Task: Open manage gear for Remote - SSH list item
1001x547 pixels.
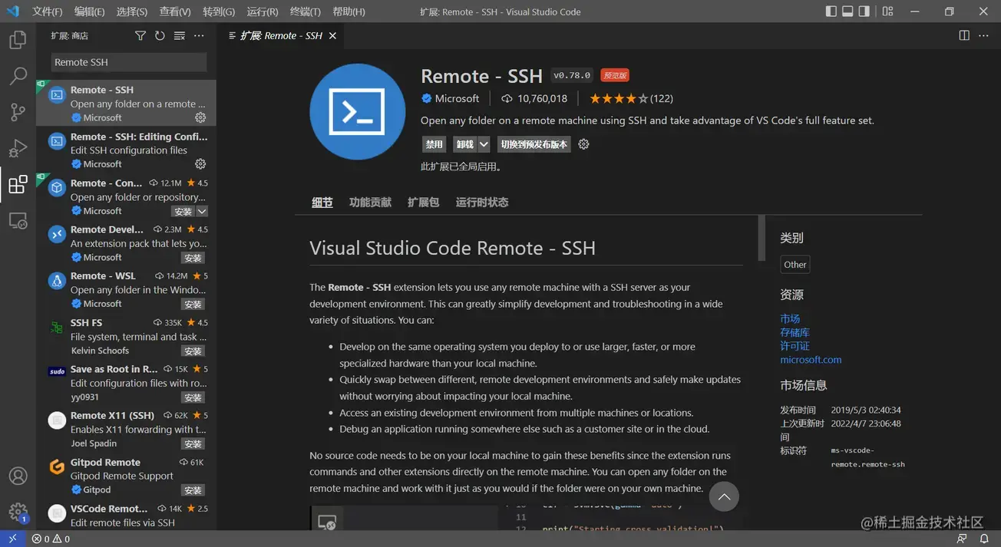Action: coord(200,117)
